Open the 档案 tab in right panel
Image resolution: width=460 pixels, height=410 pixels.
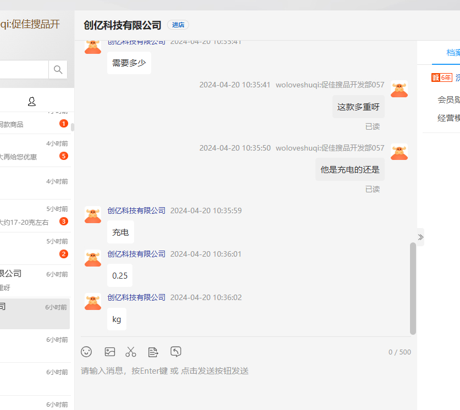click(x=453, y=53)
